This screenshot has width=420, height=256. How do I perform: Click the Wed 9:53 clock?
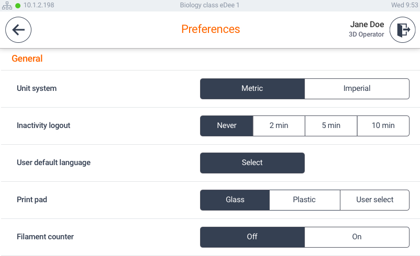[x=404, y=5]
